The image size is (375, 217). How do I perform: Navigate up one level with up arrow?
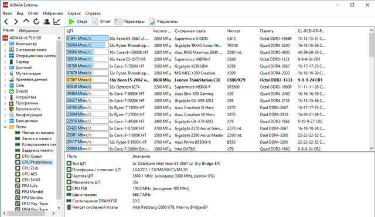click(x=26, y=21)
